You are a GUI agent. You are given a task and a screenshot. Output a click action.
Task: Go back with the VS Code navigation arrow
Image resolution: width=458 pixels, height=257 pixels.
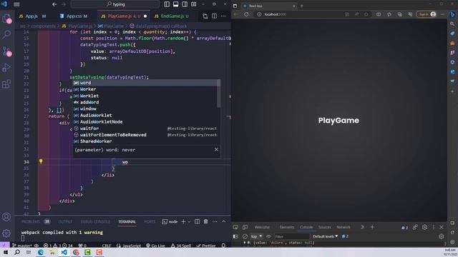[x=54, y=4]
